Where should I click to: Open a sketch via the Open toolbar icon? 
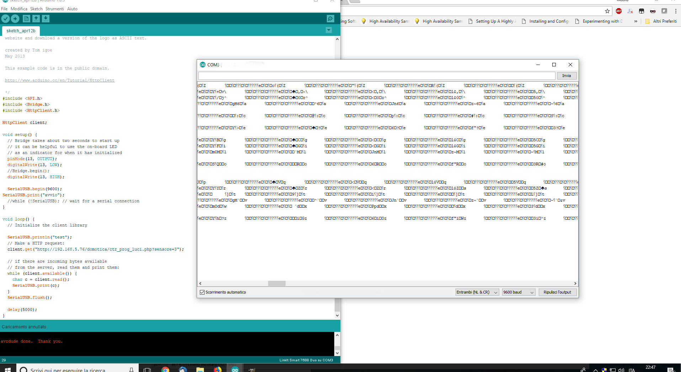point(36,18)
